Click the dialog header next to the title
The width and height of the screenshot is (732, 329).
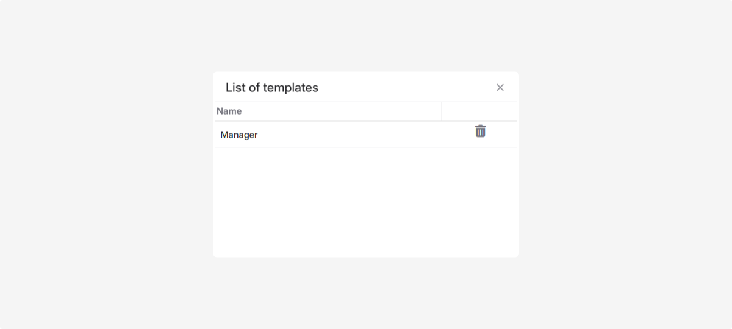coord(403,87)
